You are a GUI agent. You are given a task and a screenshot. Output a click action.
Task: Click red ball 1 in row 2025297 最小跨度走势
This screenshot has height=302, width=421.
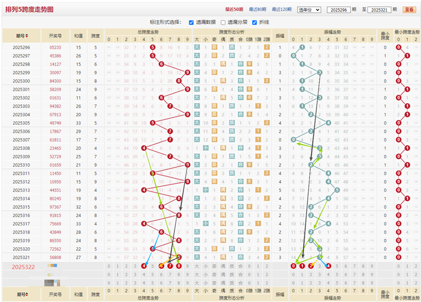[x=407, y=56]
